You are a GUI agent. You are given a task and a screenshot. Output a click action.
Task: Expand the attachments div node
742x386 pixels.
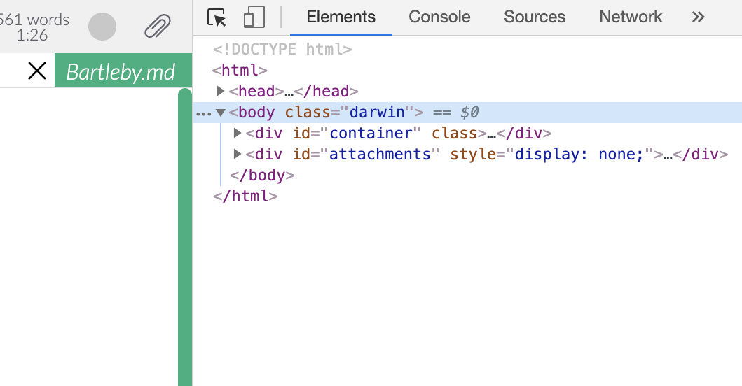(x=238, y=154)
